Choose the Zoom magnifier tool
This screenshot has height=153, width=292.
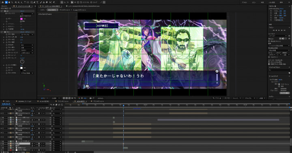pyautogui.click(x=12, y=2)
